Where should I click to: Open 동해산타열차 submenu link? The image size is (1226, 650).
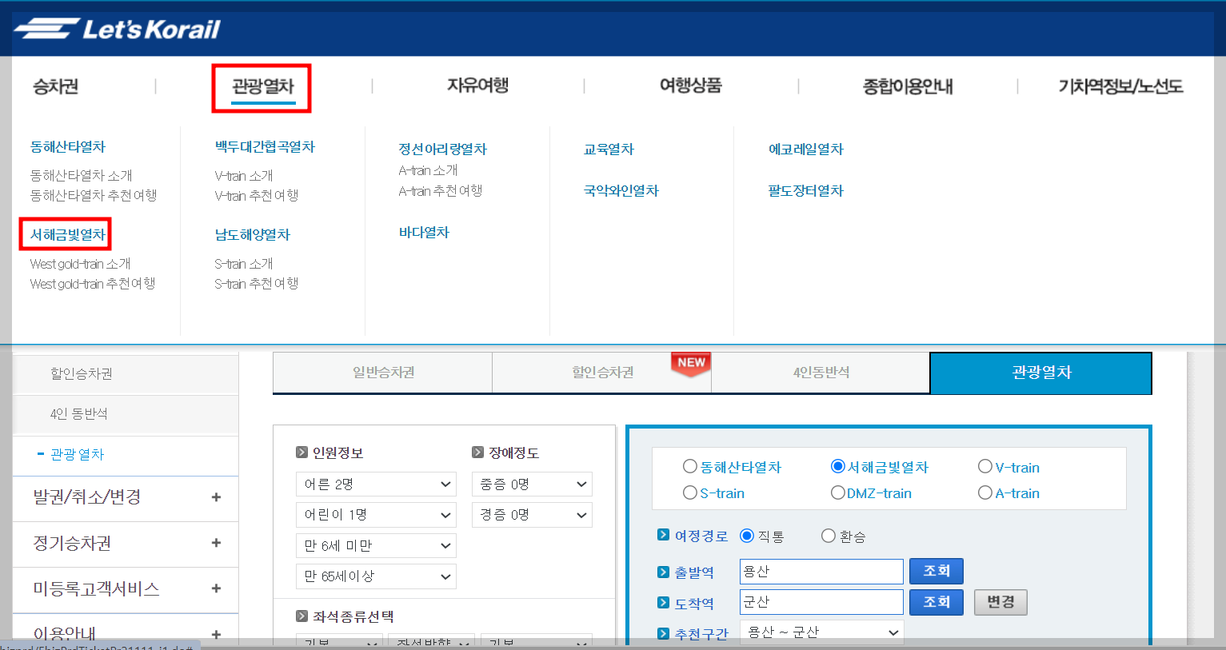point(68,147)
